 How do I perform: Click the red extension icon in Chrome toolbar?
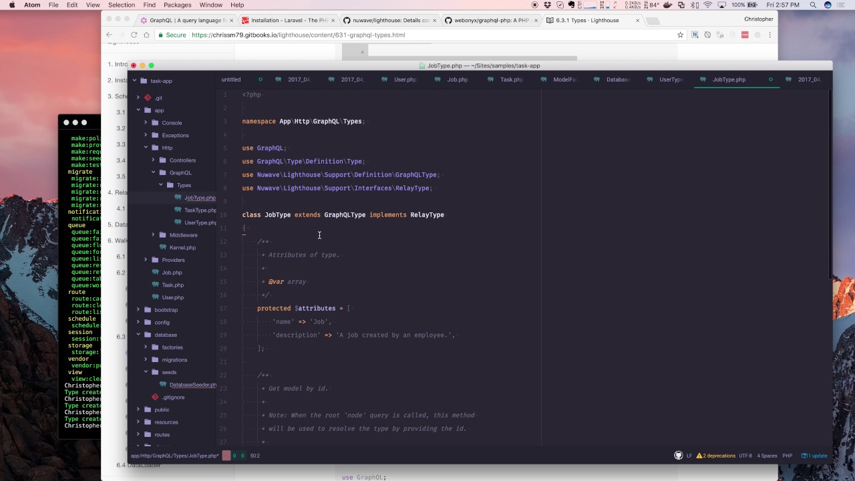(745, 35)
